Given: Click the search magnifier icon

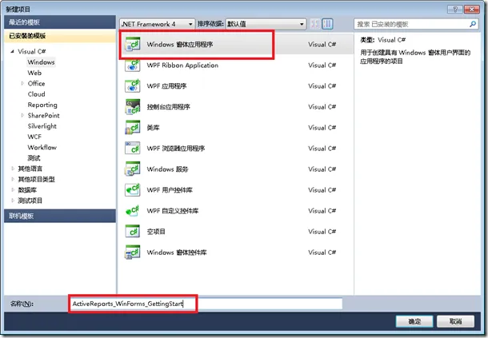Looking at the screenshot, I should (x=473, y=24).
